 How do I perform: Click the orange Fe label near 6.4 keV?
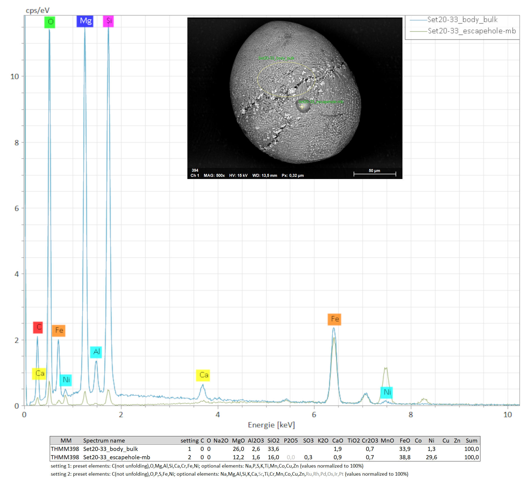pyautogui.click(x=334, y=319)
